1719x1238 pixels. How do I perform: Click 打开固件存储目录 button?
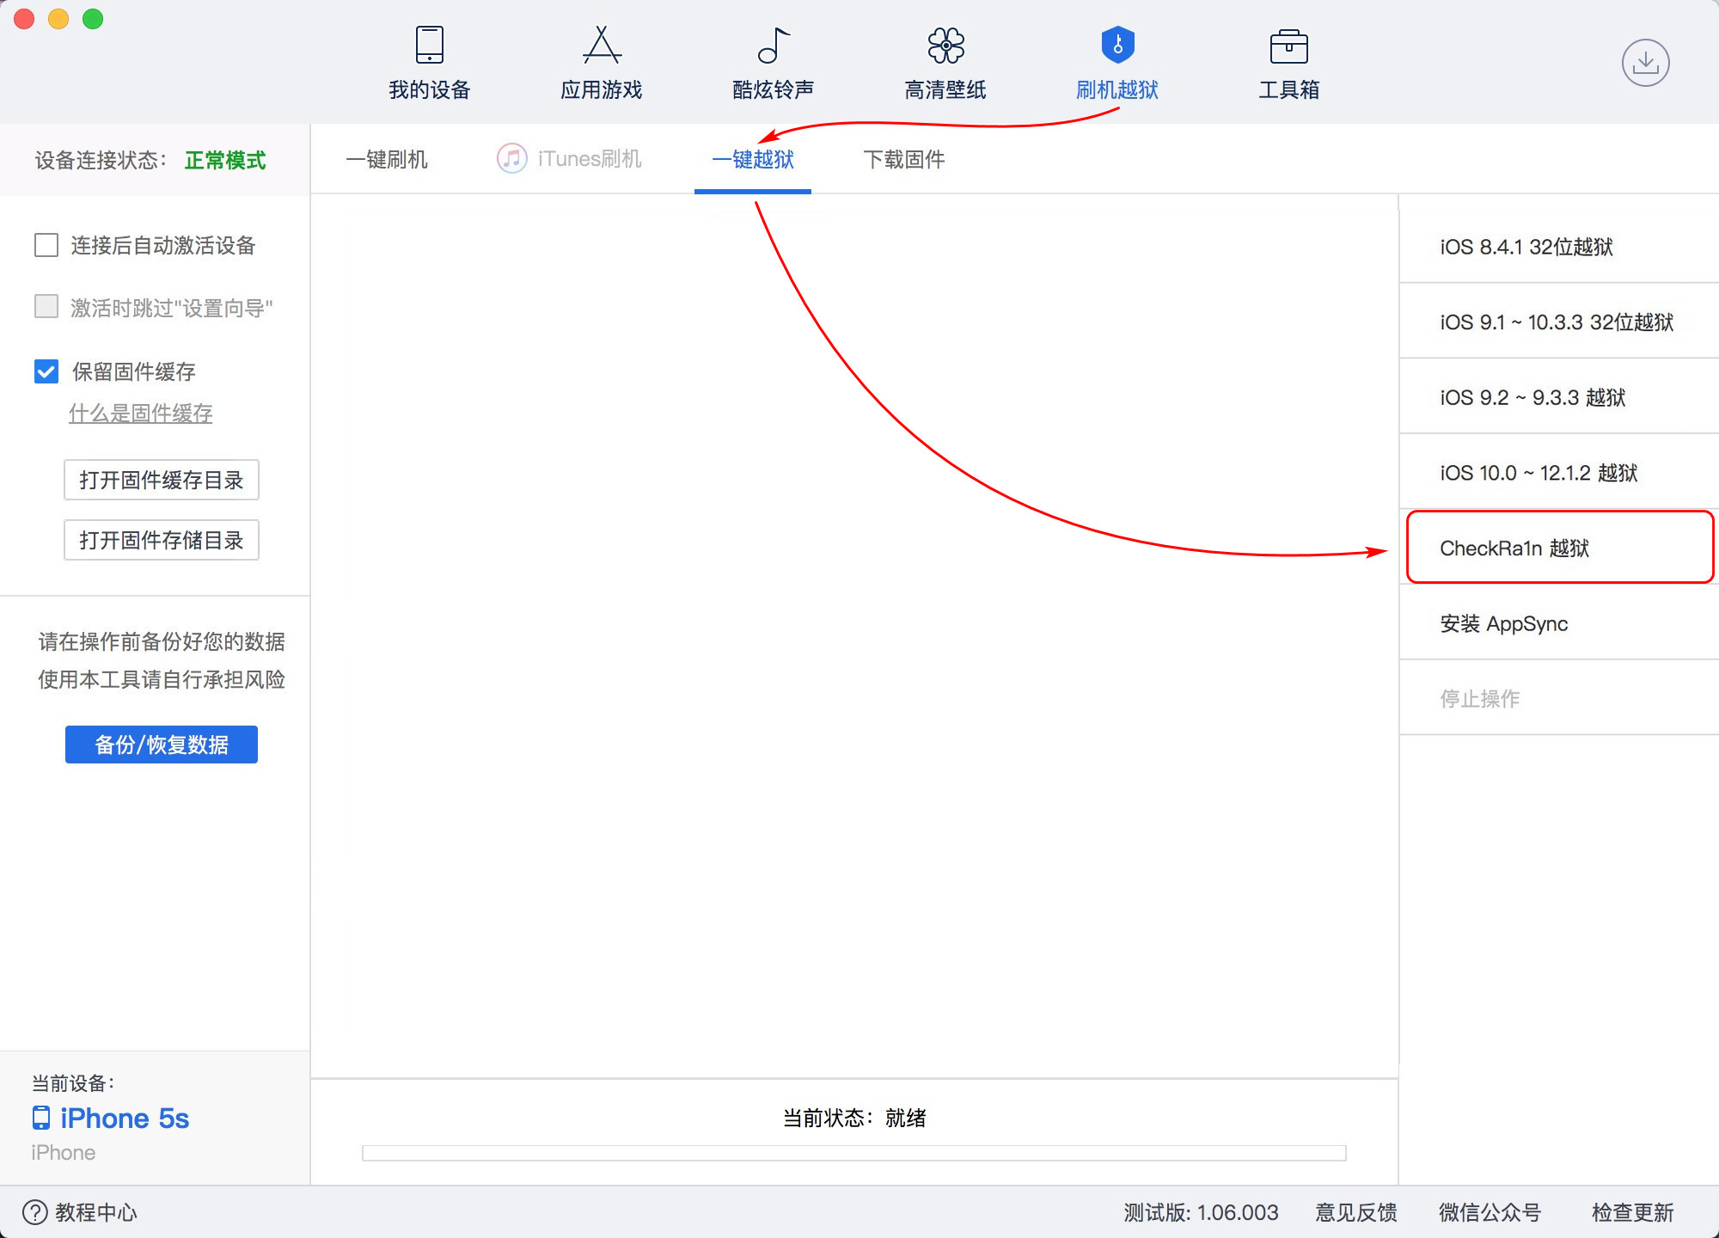162,540
